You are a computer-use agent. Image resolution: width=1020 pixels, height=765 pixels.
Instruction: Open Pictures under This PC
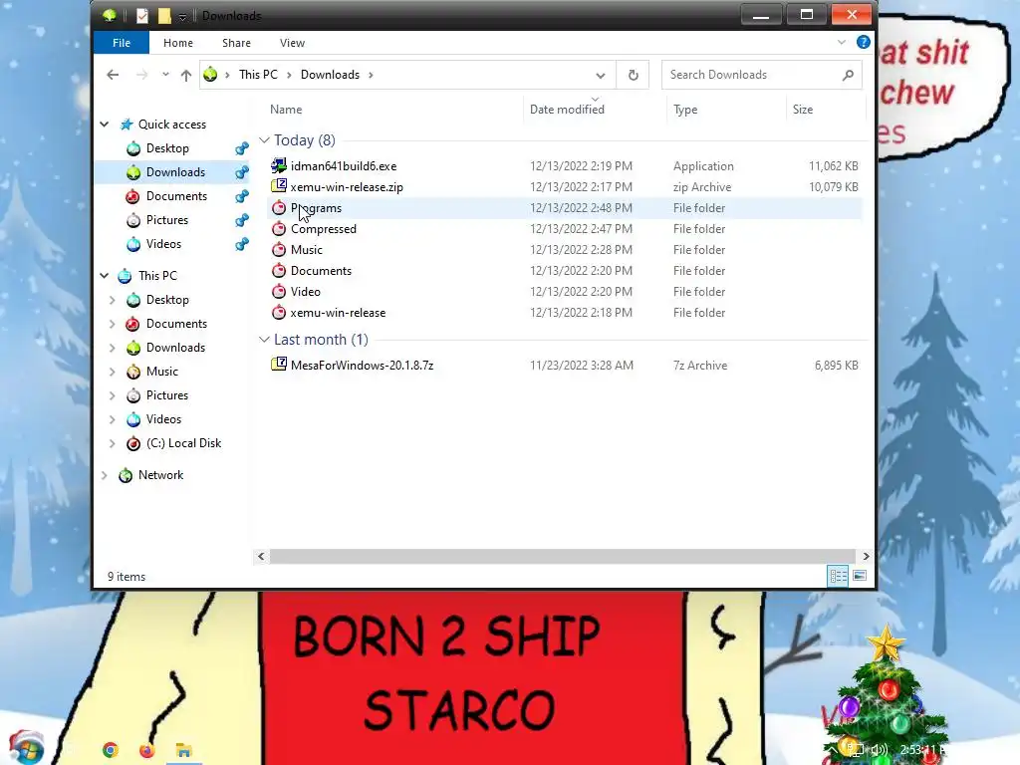tap(167, 395)
